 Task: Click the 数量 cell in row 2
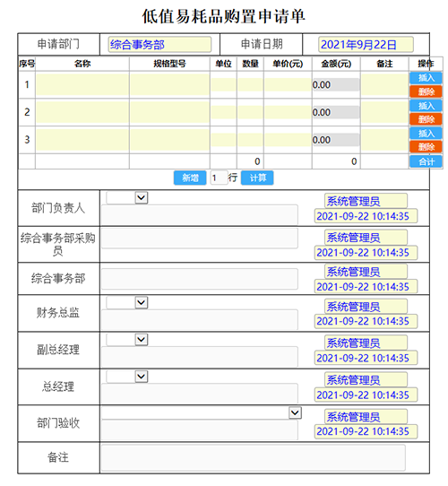tap(250, 112)
